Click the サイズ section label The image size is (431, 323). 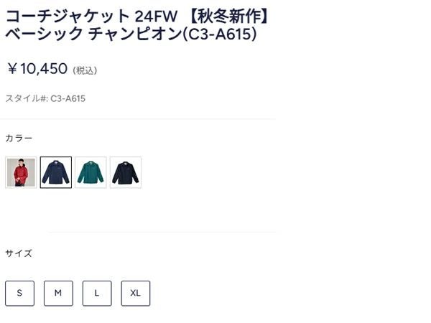[x=19, y=253]
